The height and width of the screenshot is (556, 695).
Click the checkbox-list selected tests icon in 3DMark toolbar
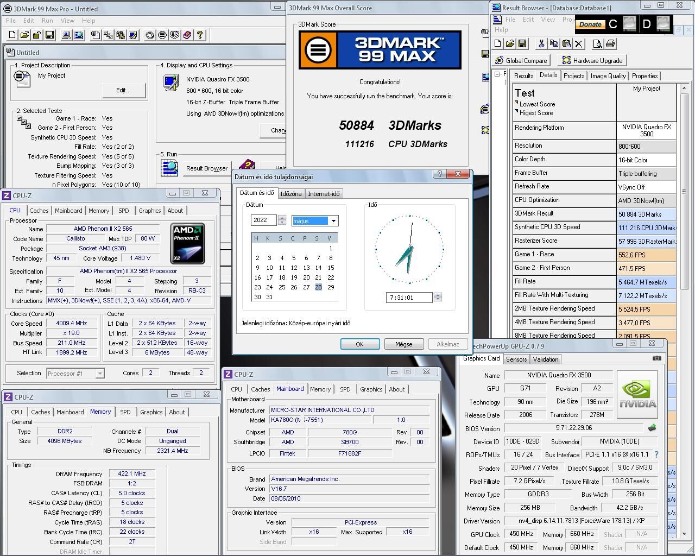coord(108,35)
